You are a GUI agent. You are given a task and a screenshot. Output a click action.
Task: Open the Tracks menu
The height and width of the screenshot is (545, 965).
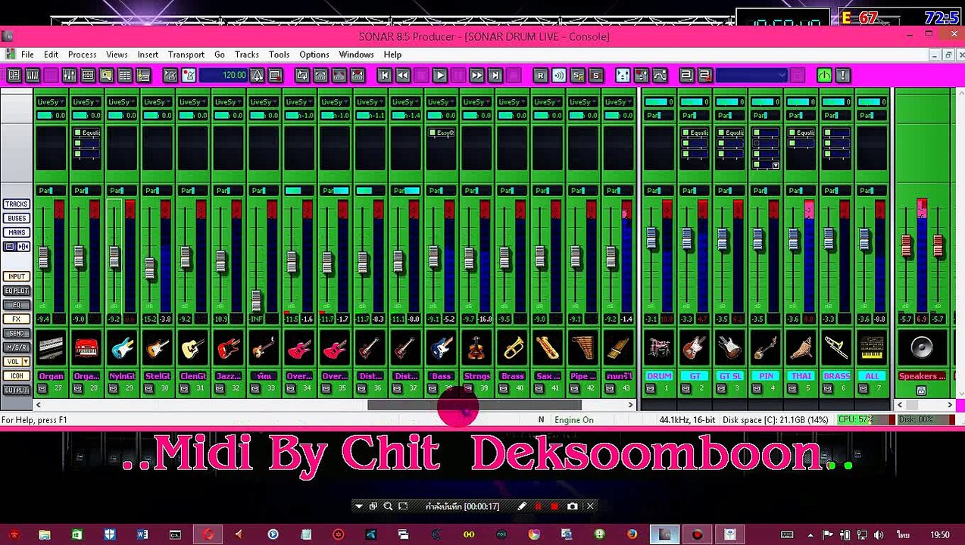(247, 54)
